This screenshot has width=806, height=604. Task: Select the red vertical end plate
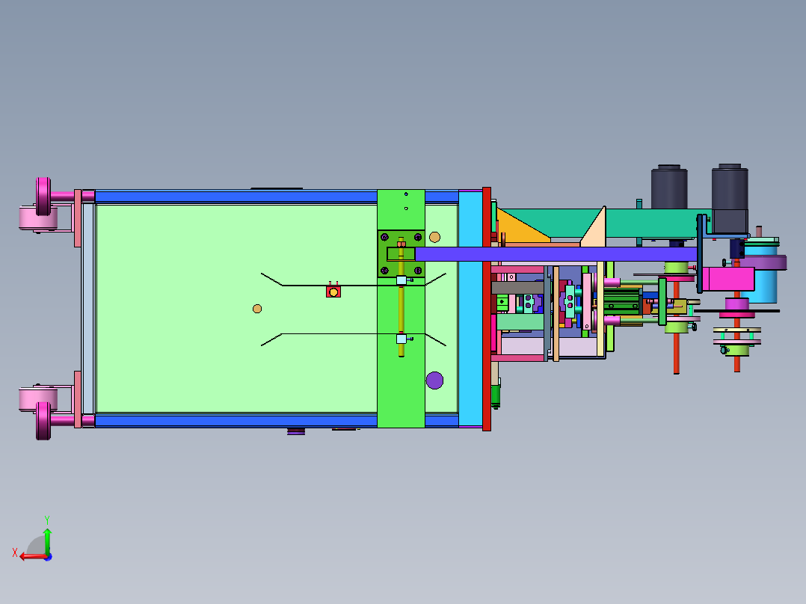point(487,309)
